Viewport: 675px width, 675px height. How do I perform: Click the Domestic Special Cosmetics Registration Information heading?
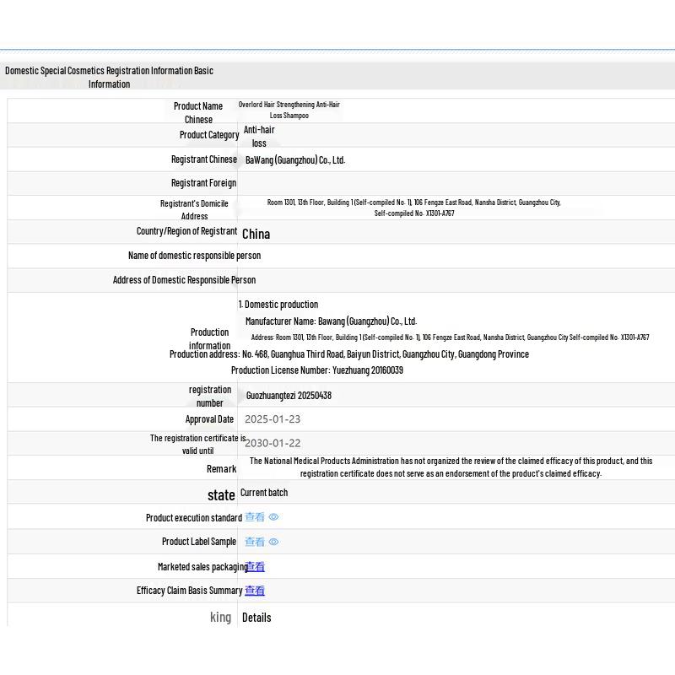click(x=109, y=77)
